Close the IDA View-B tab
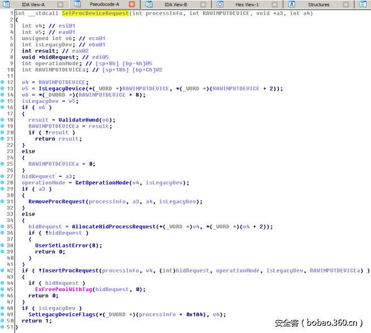This screenshot has width=371, height=333. (203, 5)
